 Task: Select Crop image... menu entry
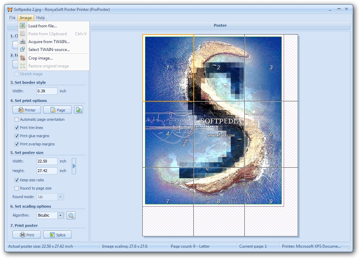click(x=54, y=58)
